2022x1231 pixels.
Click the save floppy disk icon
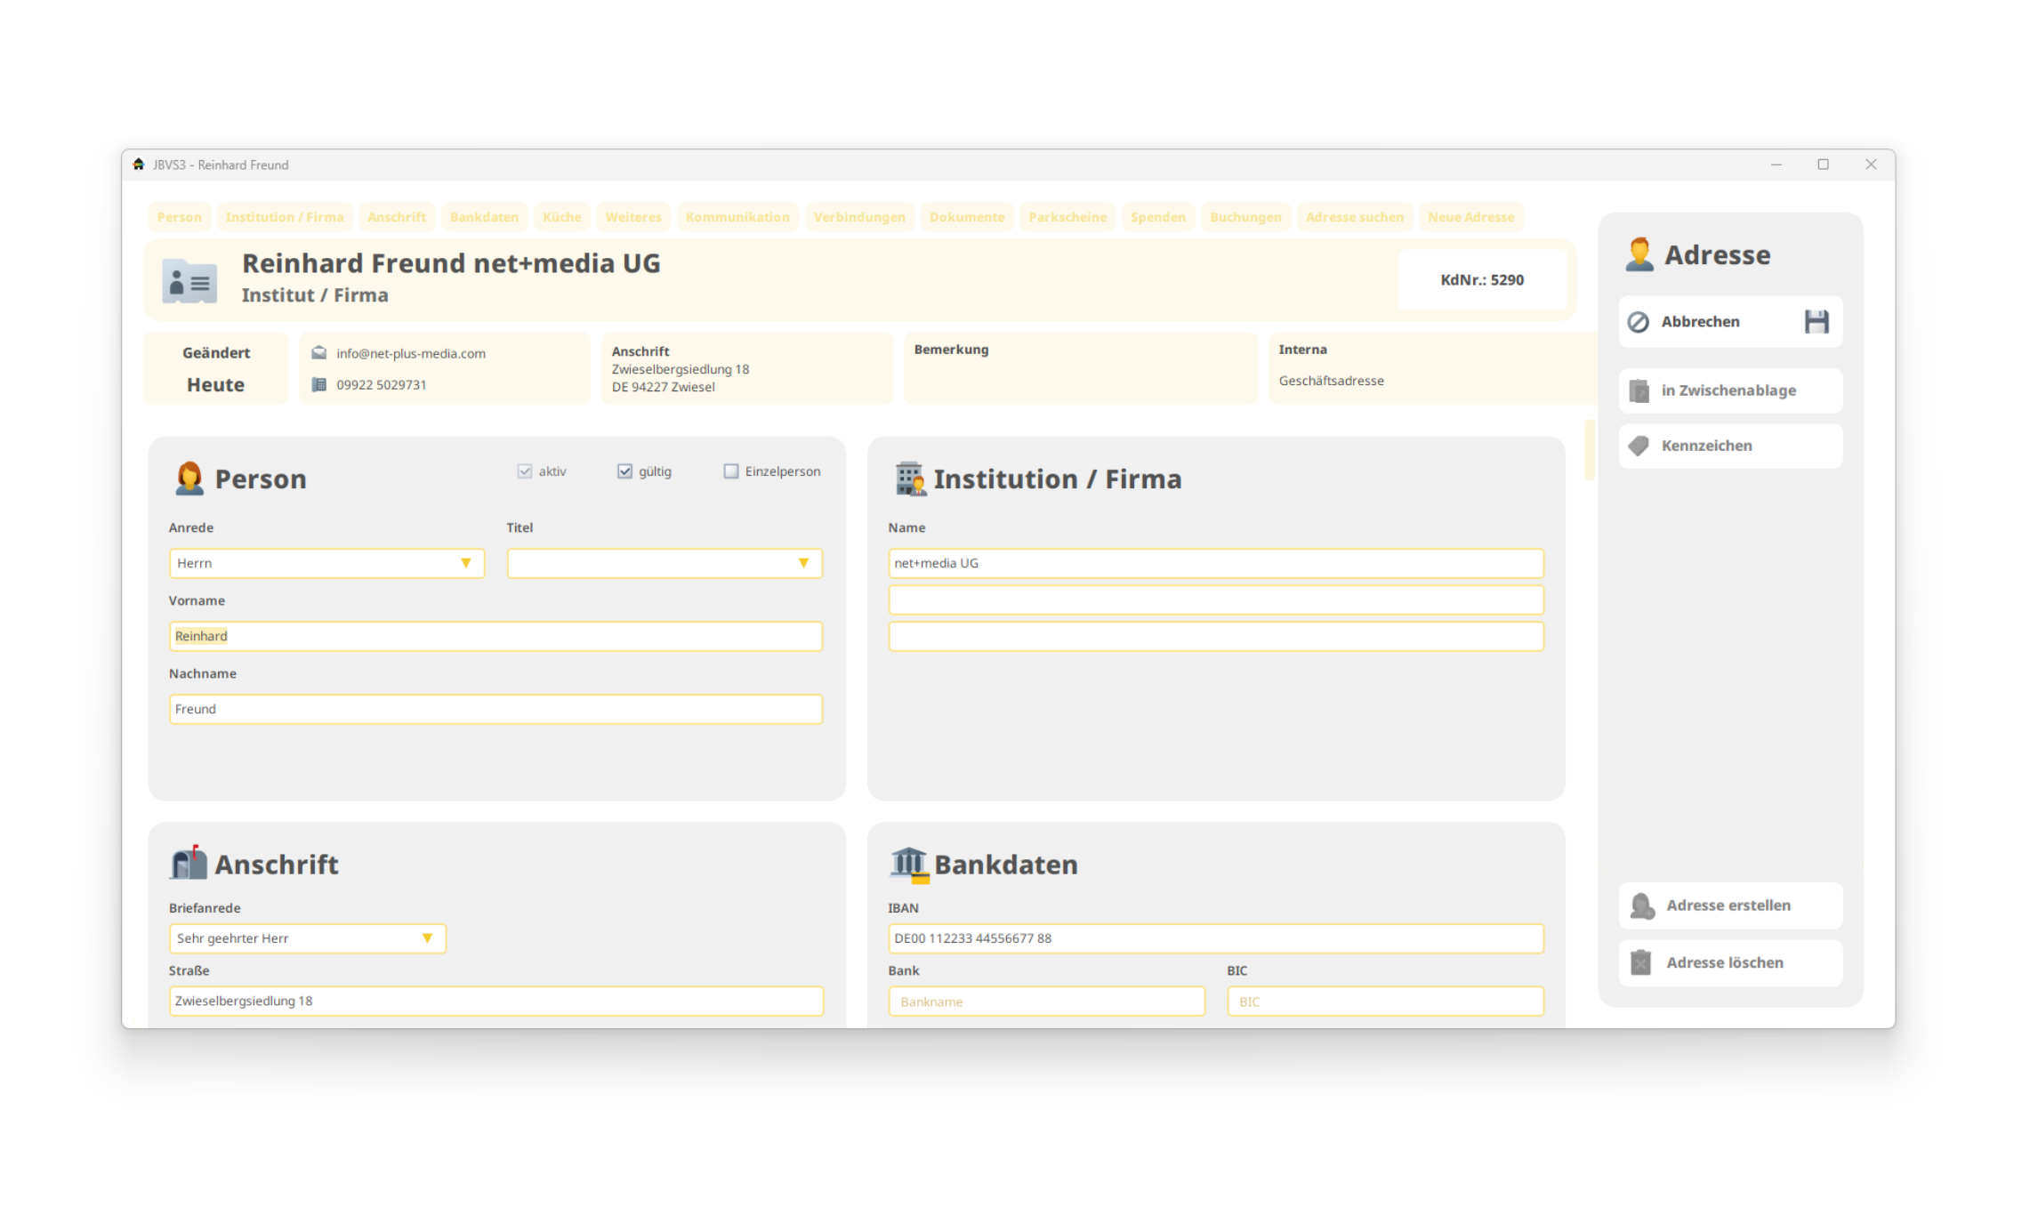point(1816,321)
